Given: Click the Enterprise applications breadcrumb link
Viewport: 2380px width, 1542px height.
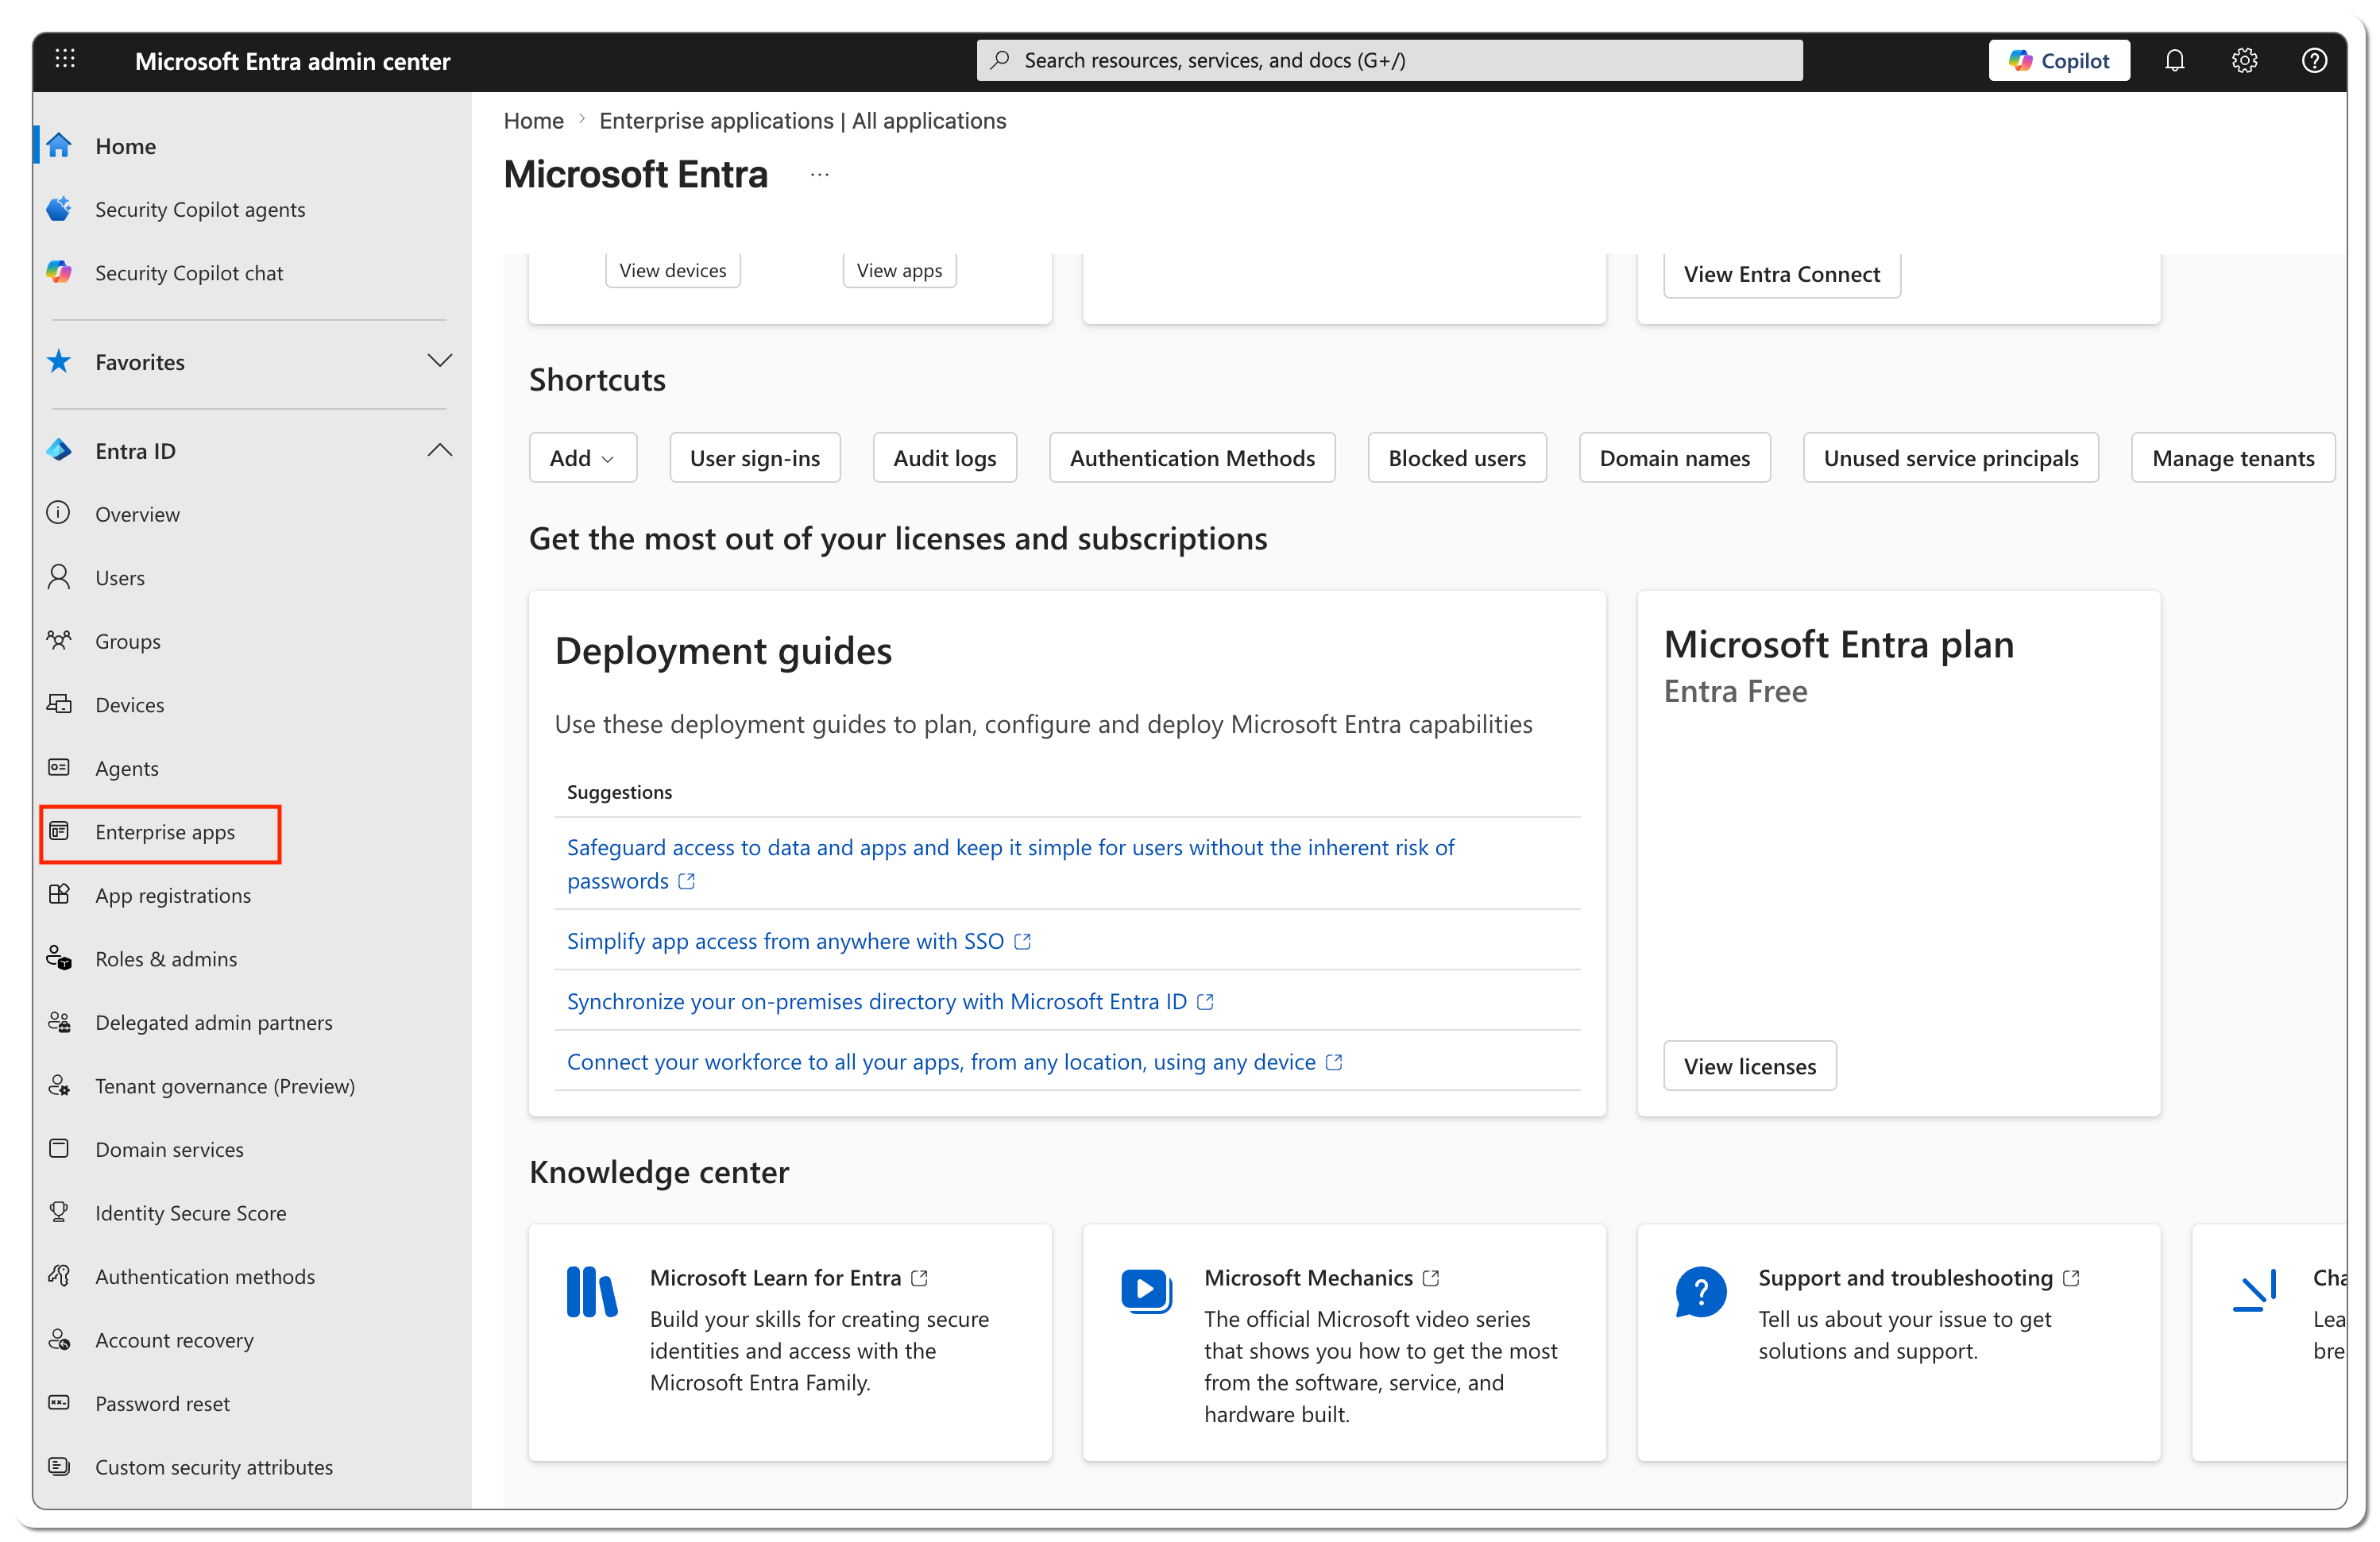Looking at the screenshot, I should coord(803,121).
